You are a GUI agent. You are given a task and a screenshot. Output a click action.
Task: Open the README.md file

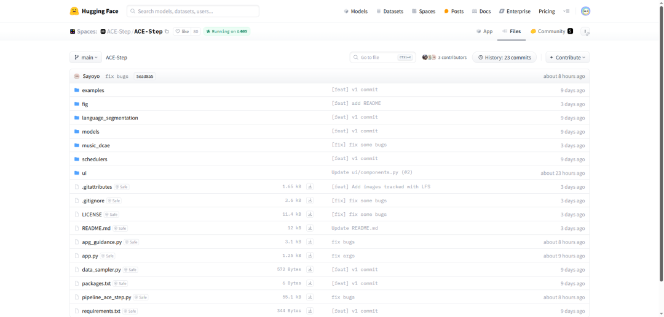coord(96,228)
